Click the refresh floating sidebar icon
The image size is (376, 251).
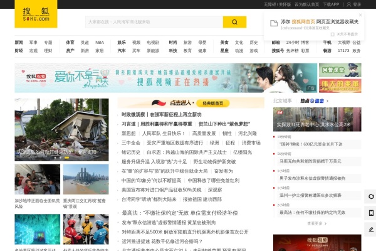pyautogui.click(x=371, y=196)
